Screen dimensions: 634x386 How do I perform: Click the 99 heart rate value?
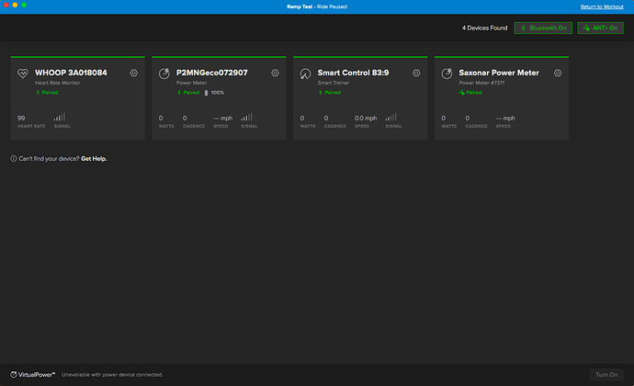click(21, 119)
